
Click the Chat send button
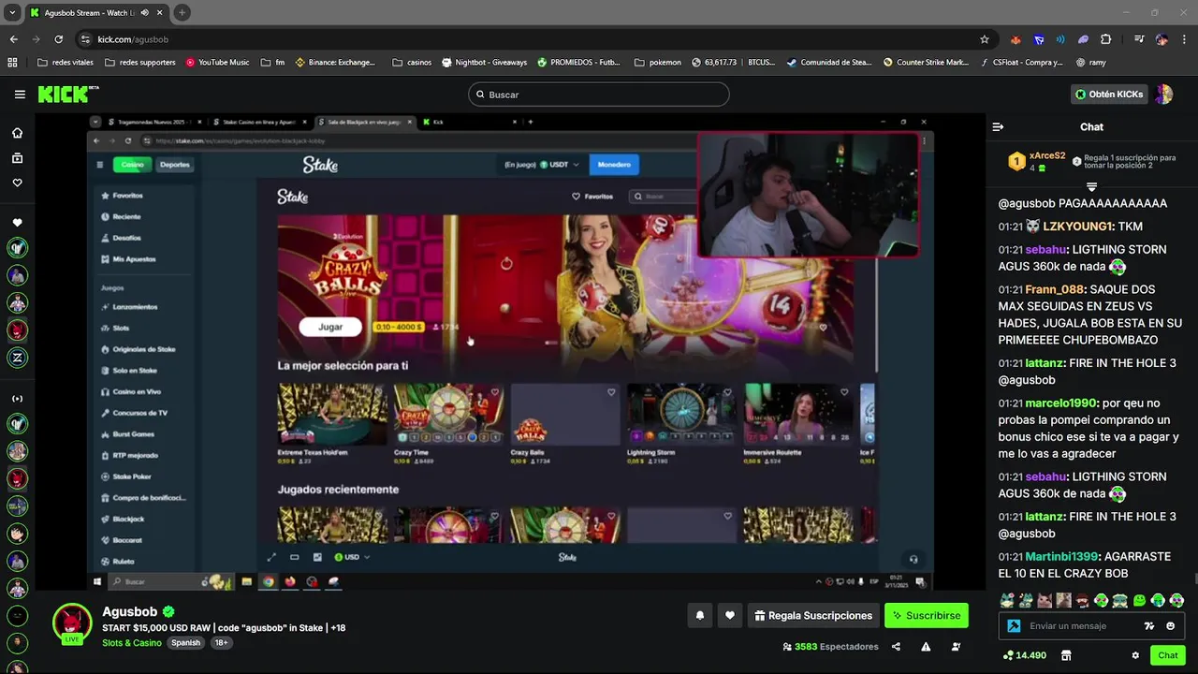click(x=1167, y=655)
